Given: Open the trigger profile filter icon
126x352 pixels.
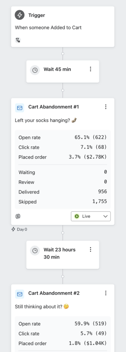Looking at the screenshot, I should [18, 40].
